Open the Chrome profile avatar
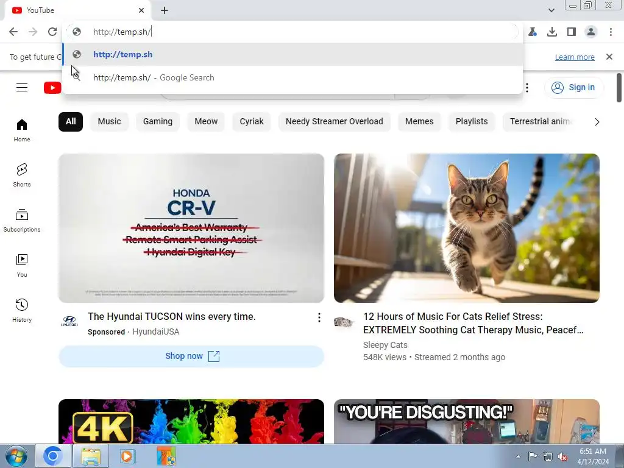The height and width of the screenshot is (468, 624). 591,32
